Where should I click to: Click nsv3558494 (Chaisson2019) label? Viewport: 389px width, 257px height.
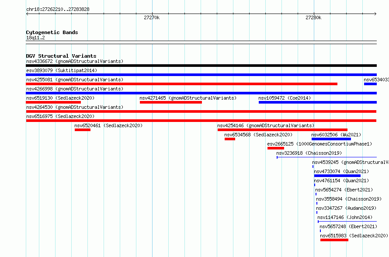349,199
